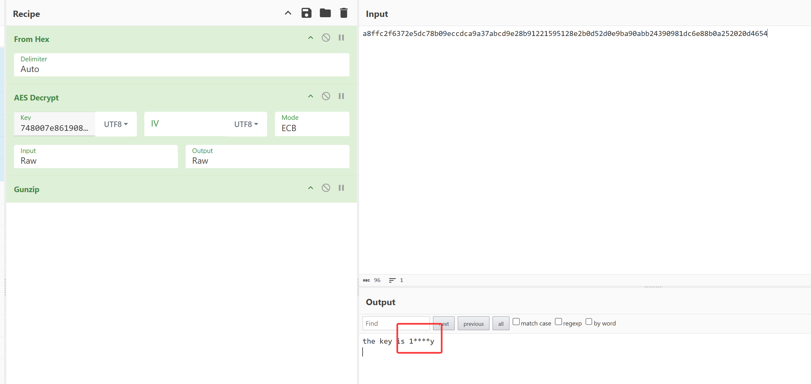811x384 pixels.
Task: Enable the regexp checkbox
Action: tap(558, 322)
